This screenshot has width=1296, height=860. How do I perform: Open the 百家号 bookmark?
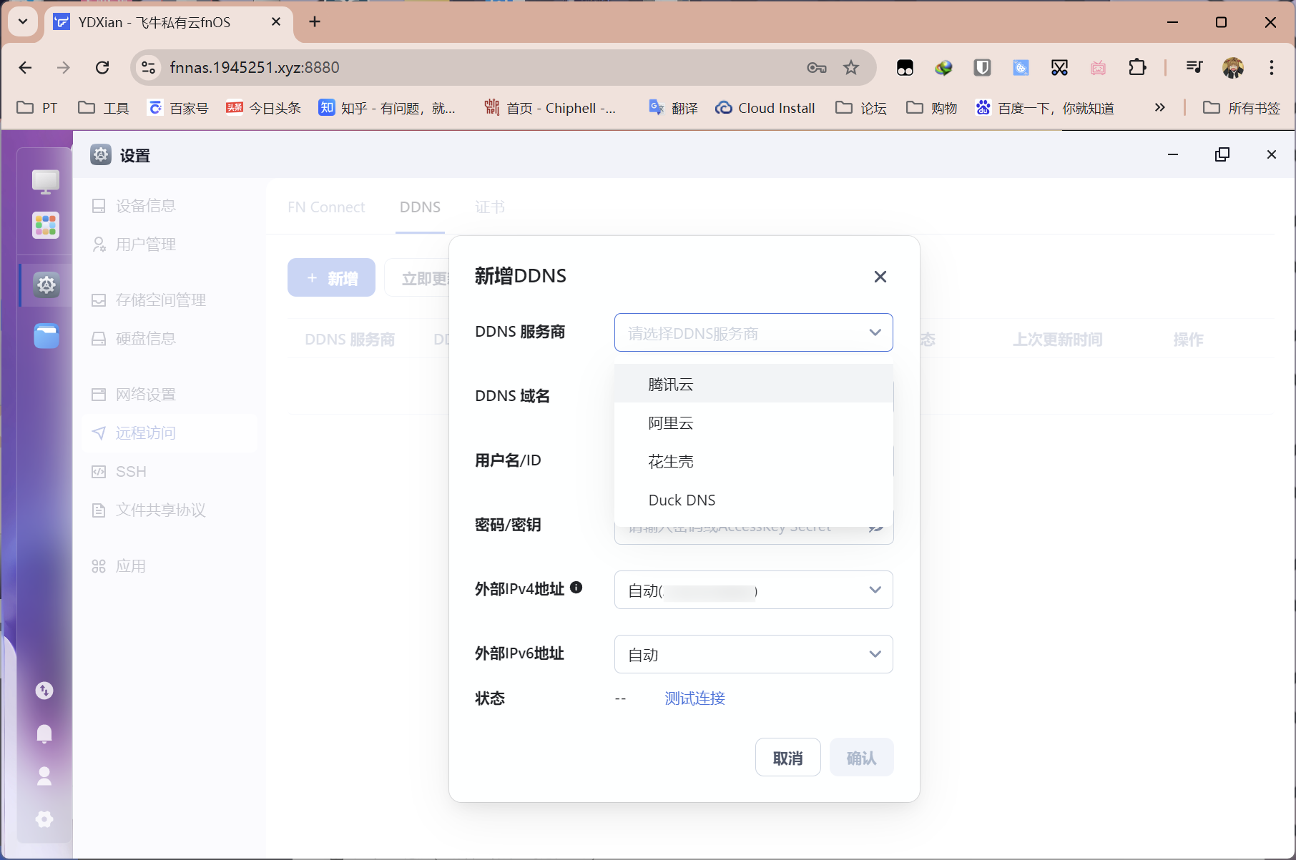pos(178,108)
